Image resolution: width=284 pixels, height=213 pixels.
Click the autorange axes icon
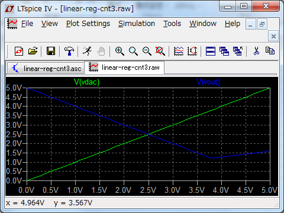point(192,51)
